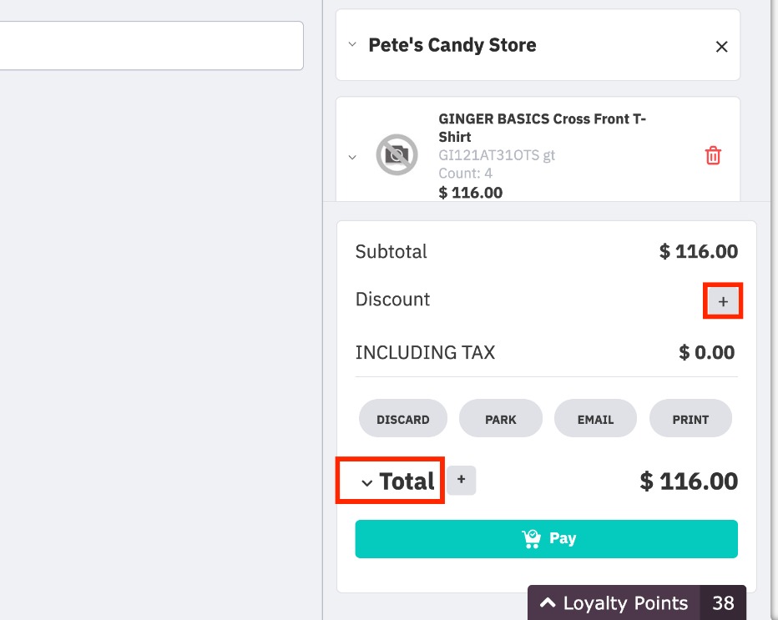Discard the current sale
The width and height of the screenshot is (778, 620).
click(403, 419)
